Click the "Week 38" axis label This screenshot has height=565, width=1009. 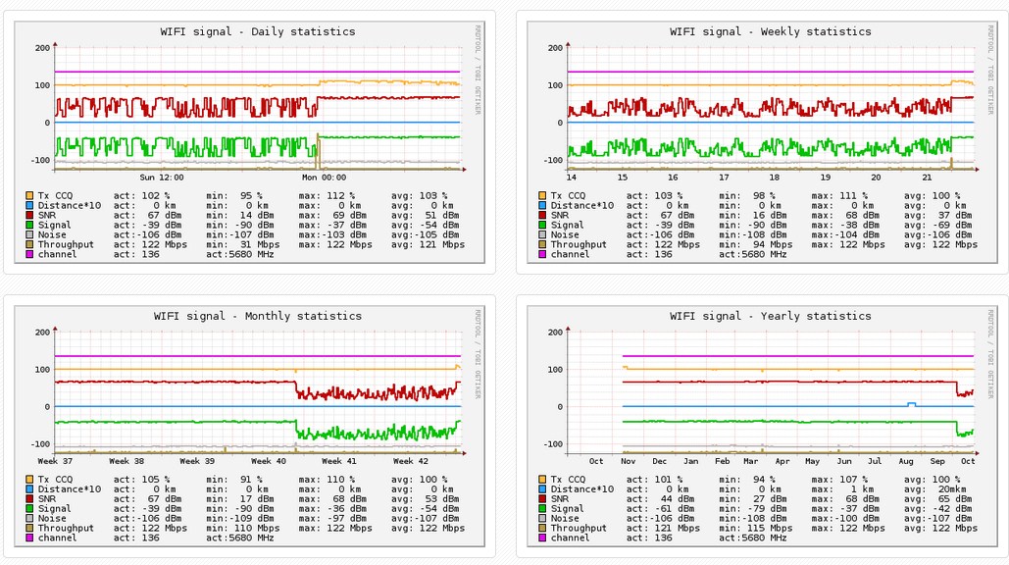pos(126,461)
